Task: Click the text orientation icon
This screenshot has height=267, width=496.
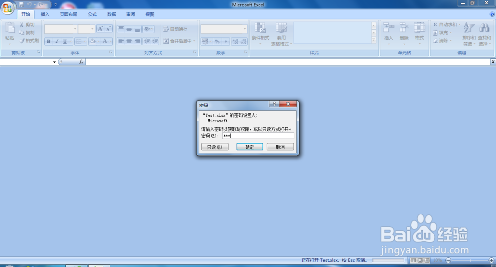Action: coord(148,29)
